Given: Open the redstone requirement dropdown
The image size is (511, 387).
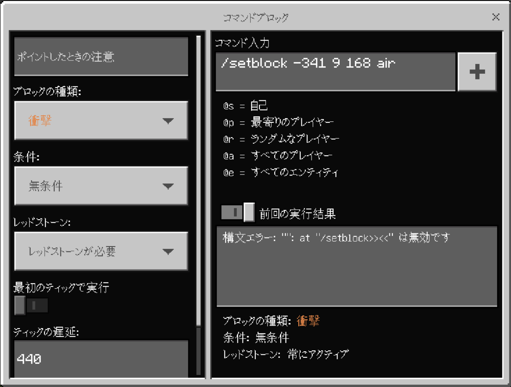Looking at the screenshot, I should [101, 251].
